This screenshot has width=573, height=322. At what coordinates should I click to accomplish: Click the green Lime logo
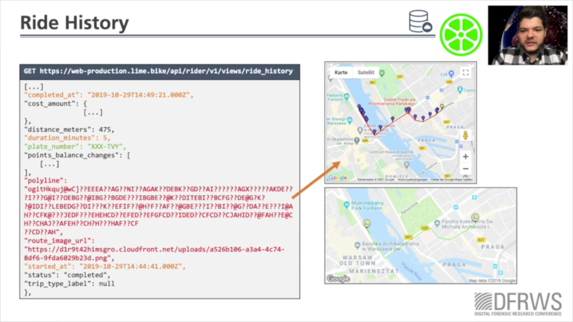point(461,35)
